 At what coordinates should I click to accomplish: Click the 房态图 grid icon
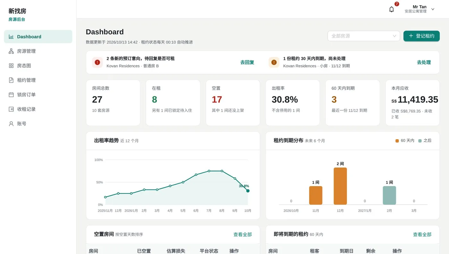tap(11, 65)
